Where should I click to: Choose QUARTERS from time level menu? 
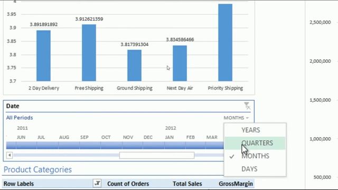[255, 143]
